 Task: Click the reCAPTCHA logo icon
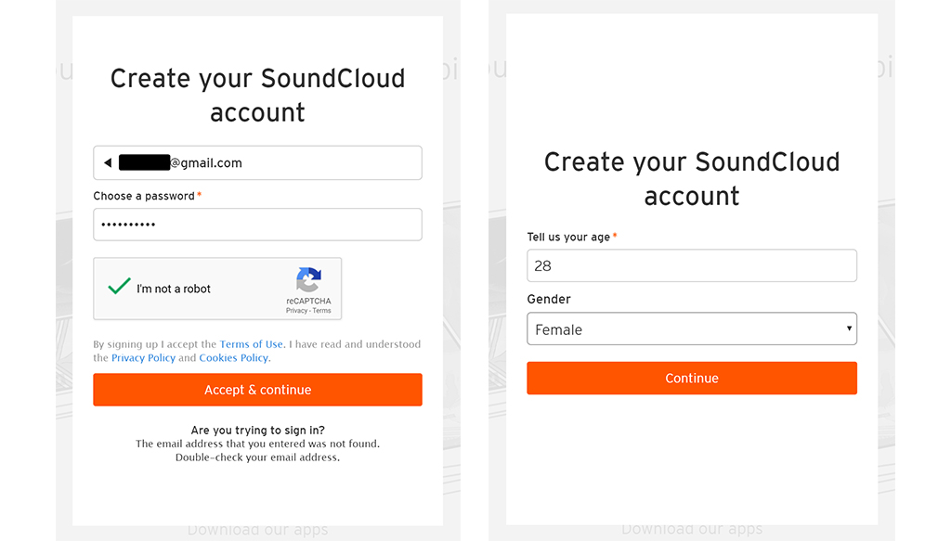[x=308, y=280]
